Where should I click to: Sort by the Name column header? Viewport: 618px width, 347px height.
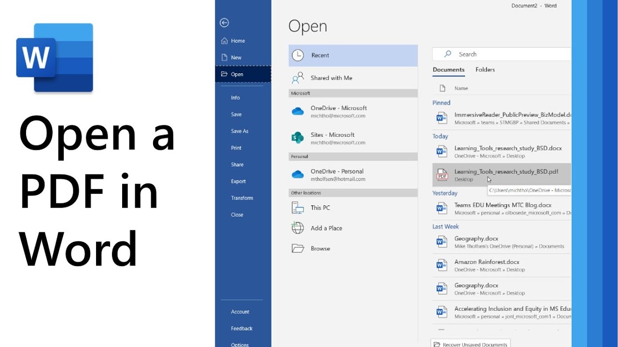point(461,88)
